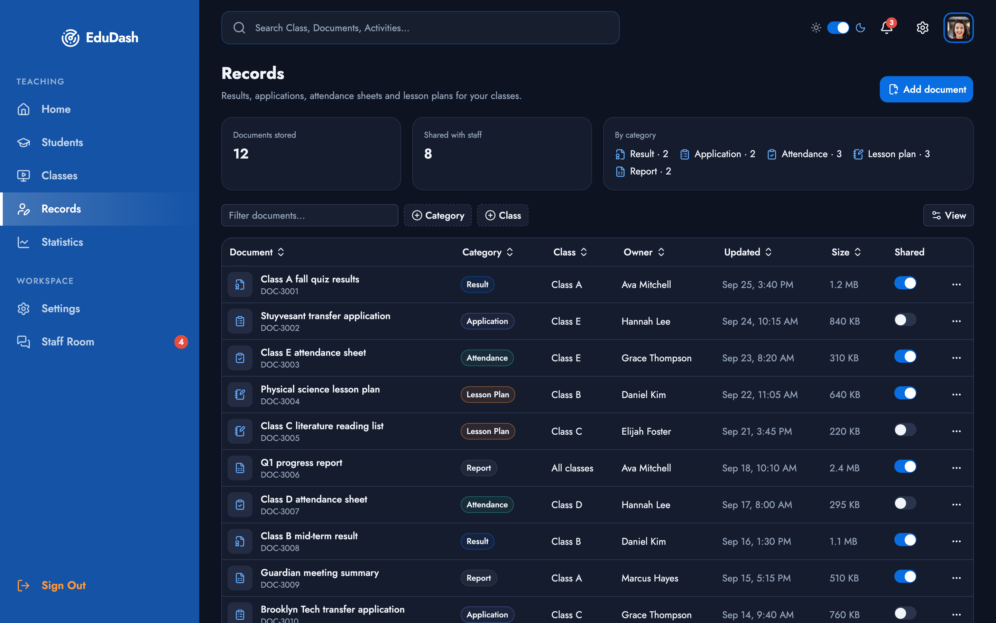
Task: Sort table by Updated column
Action: coord(748,252)
